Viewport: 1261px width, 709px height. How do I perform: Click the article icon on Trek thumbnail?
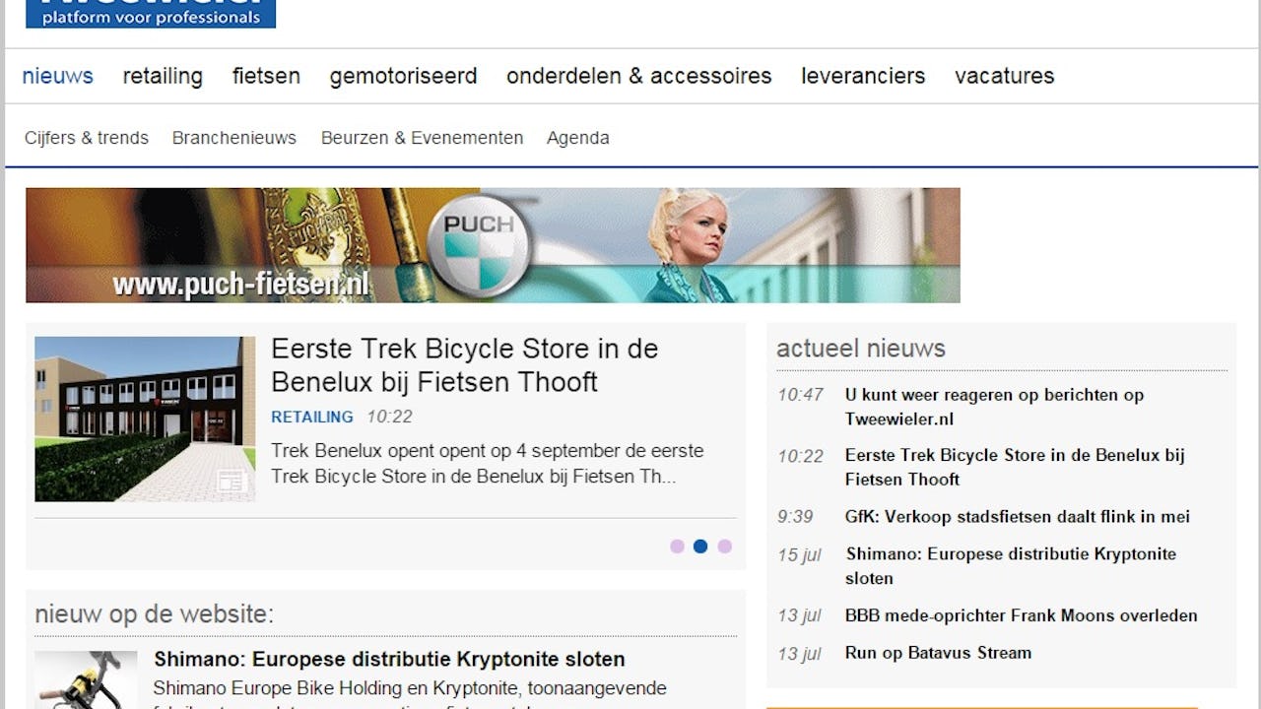[x=232, y=481]
